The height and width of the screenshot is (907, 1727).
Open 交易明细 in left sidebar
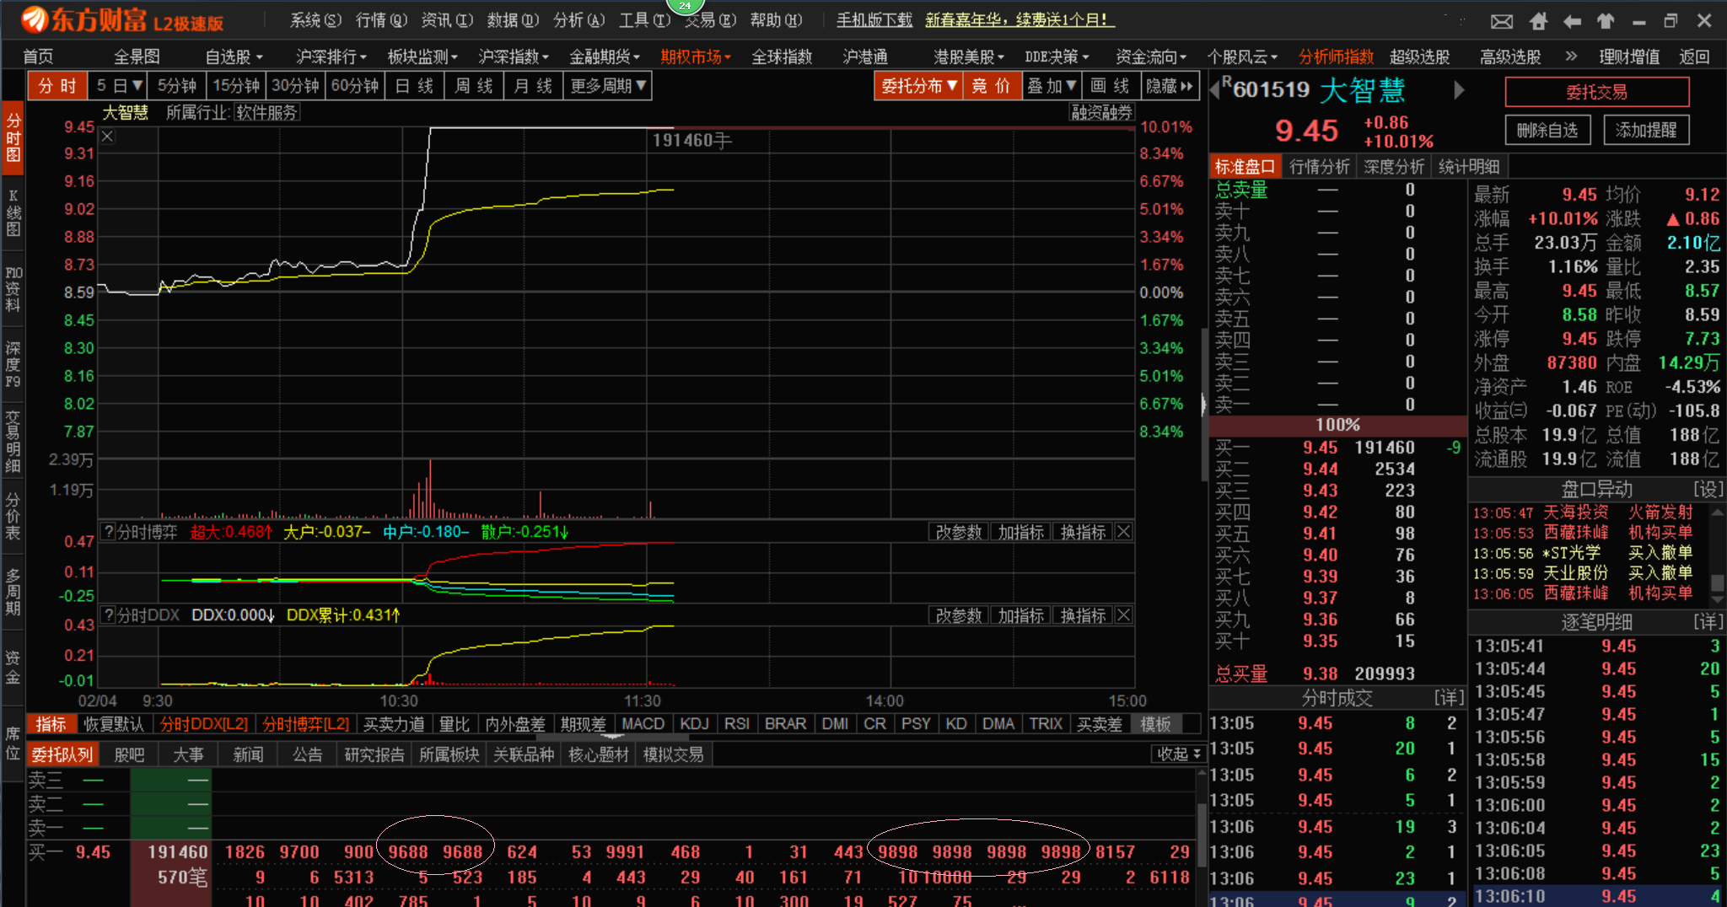click(x=13, y=441)
